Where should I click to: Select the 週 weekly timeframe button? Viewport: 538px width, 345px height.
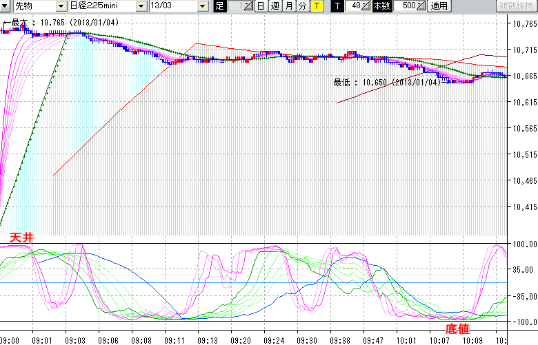coord(275,6)
